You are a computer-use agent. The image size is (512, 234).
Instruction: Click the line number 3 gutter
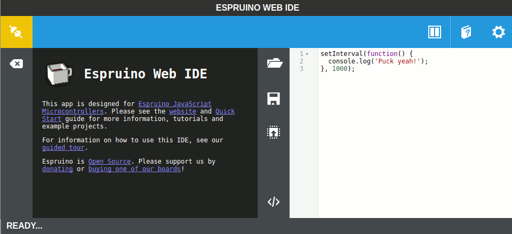coord(301,69)
